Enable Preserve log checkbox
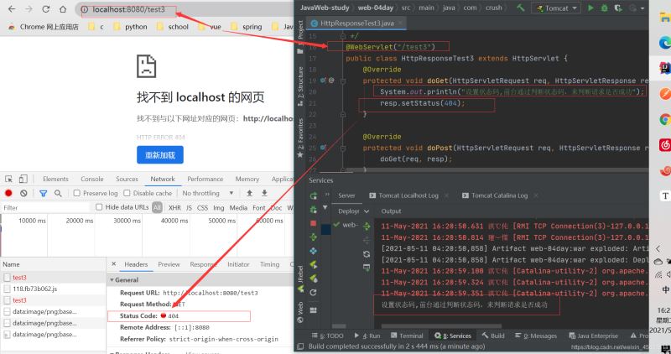Image resolution: width=671 pixels, height=354 pixels. click(x=76, y=193)
